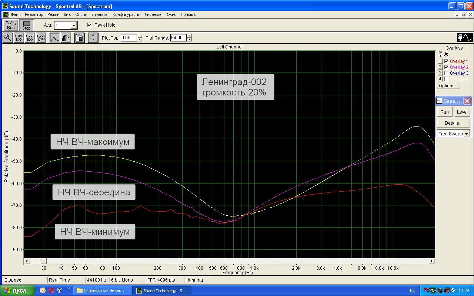The width and height of the screenshot is (474, 296).
Task: Click Level in the Generator window
Action: [462, 112]
